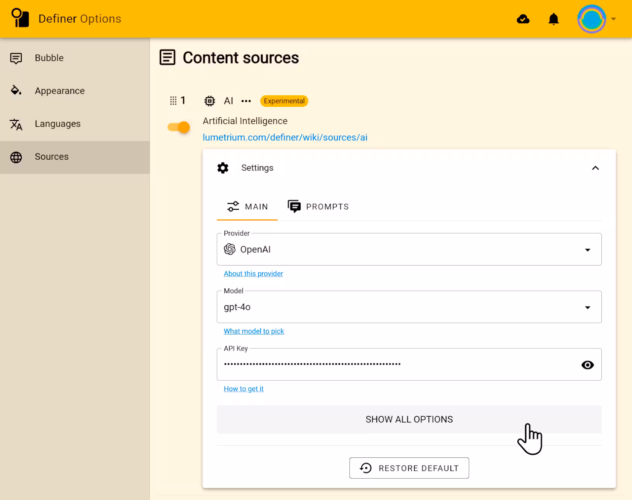Screen dimensions: 632x500
Task: Open the How to get it link
Action: (x=244, y=389)
